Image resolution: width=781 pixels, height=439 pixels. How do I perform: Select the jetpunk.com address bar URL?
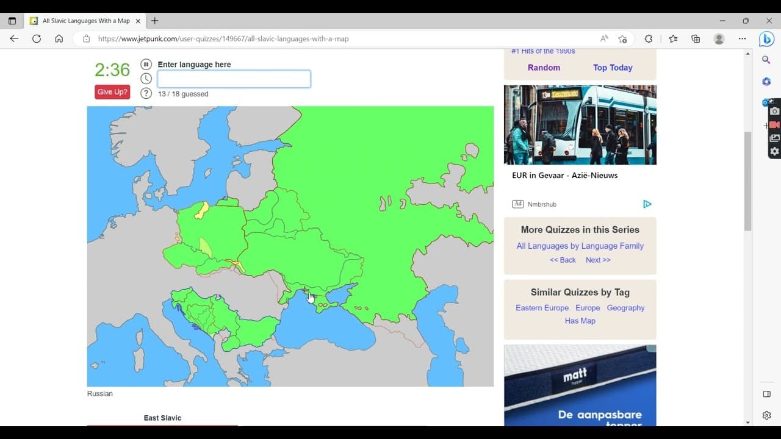pos(223,38)
